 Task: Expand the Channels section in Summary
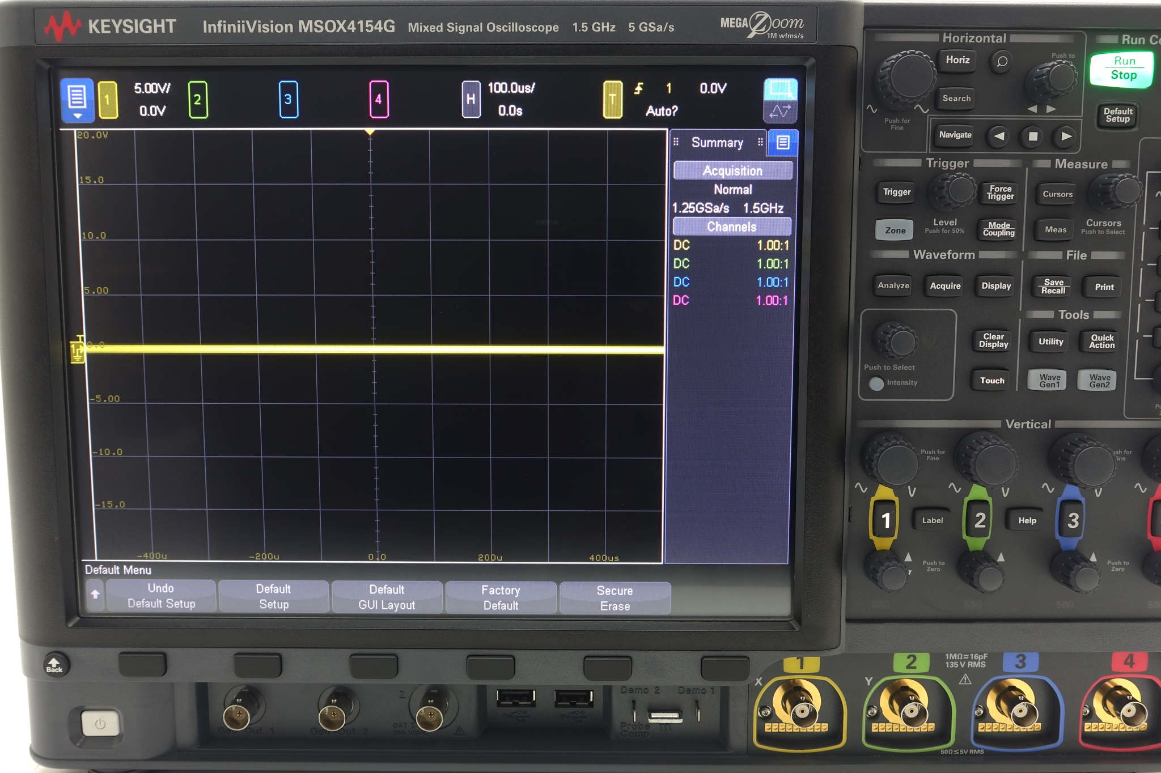(x=732, y=227)
